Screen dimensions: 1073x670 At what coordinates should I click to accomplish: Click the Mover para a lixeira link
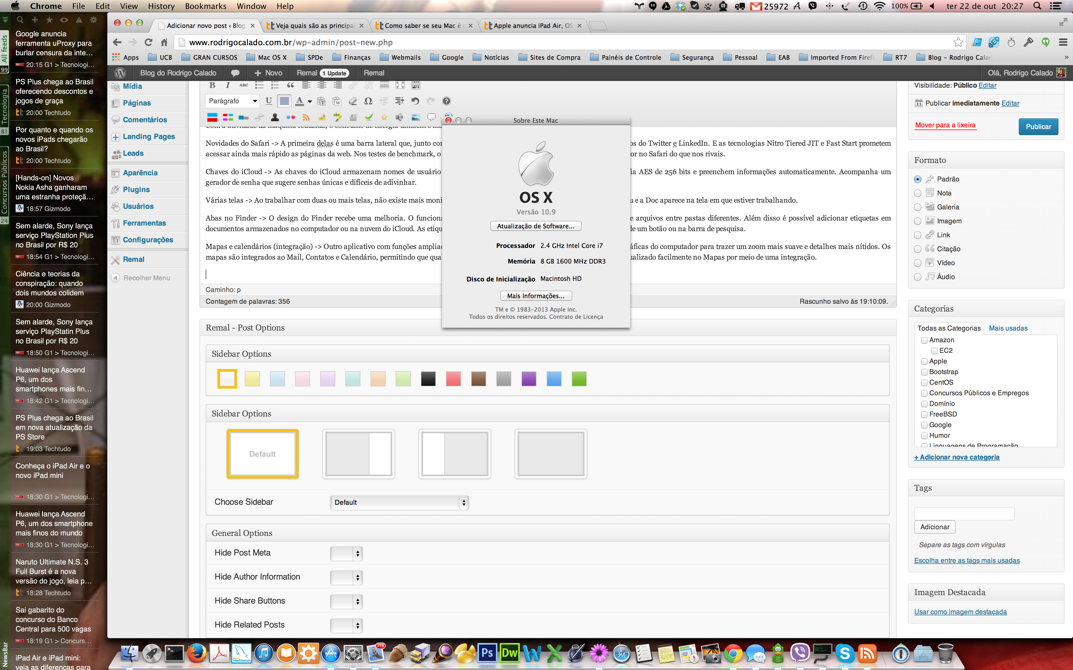(x=945, y=125)
